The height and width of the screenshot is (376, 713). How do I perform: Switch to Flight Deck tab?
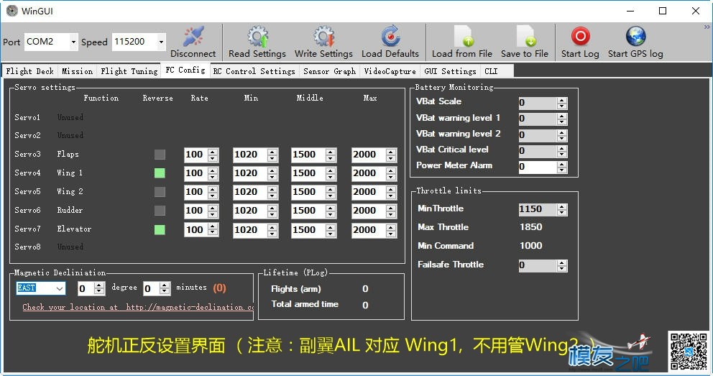pos(30,71)
